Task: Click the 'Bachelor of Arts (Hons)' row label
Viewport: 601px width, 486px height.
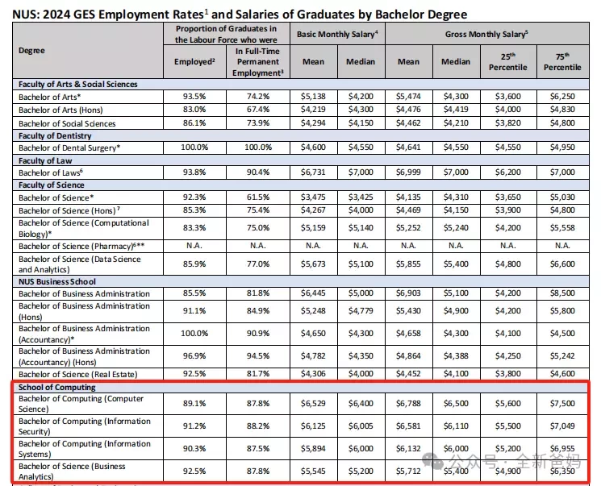Action: point(61,110)
